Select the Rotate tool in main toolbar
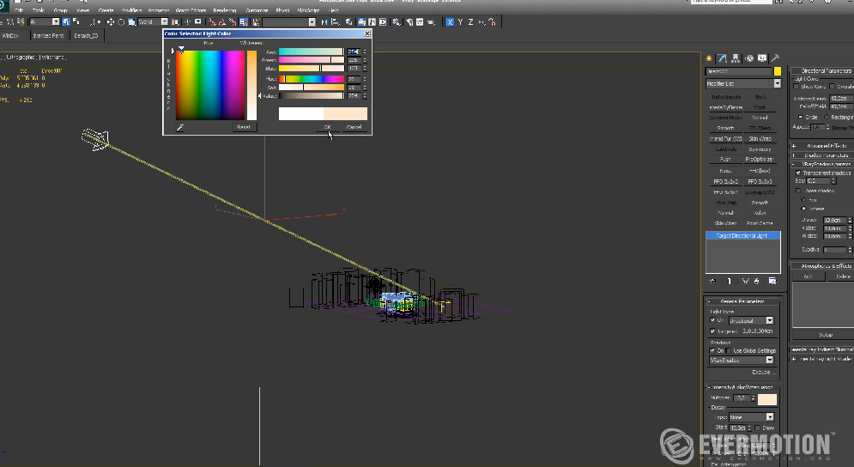 pos(121,21)
